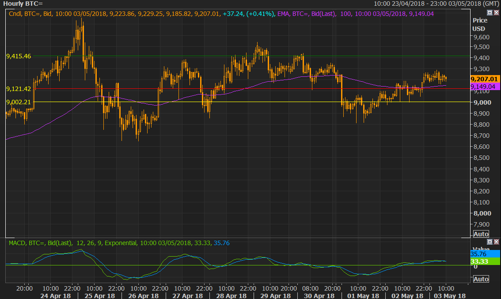Click the orange 9,207.01 last price tag
Screen dimensions: 501x299
click(484, 79)
